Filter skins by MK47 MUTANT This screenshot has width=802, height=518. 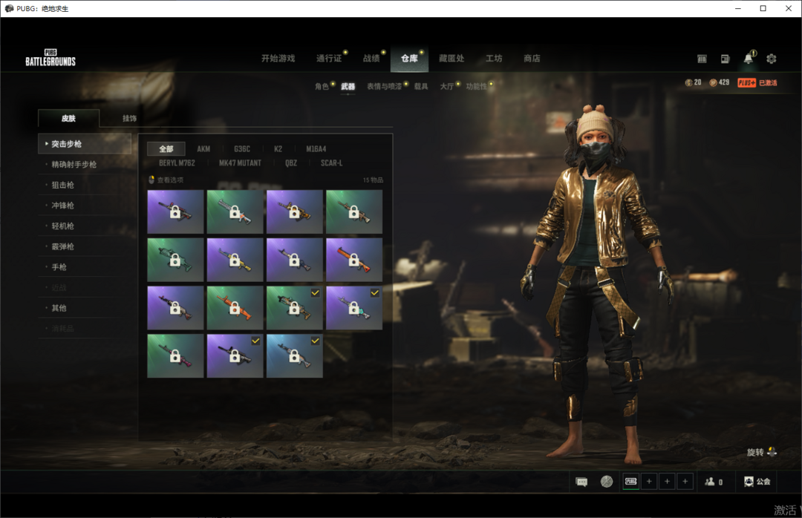pos(240,163)
